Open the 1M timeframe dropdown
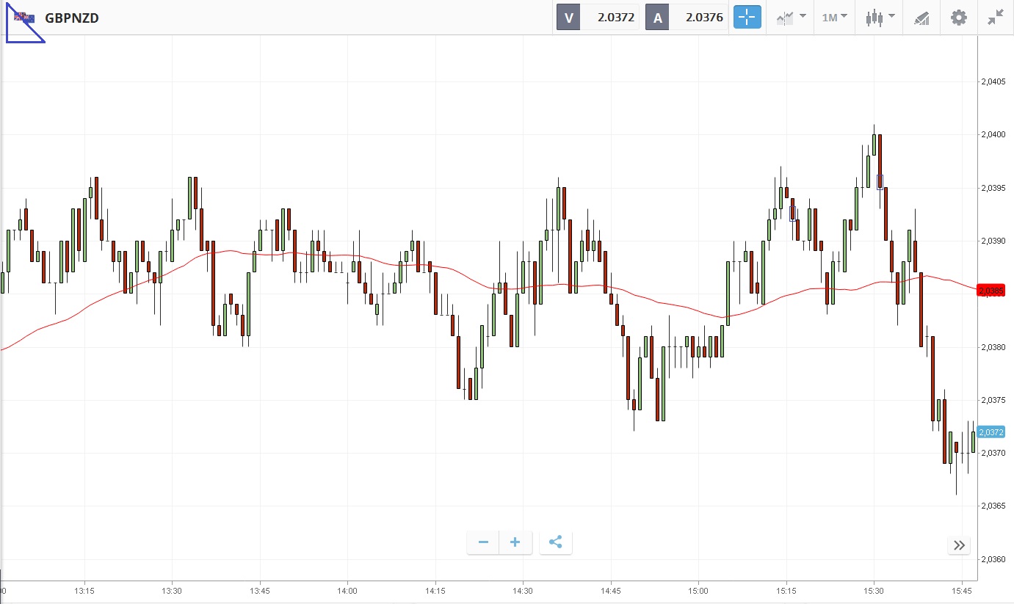Viewport: 1014px width, 604px height. pos(834,18)
